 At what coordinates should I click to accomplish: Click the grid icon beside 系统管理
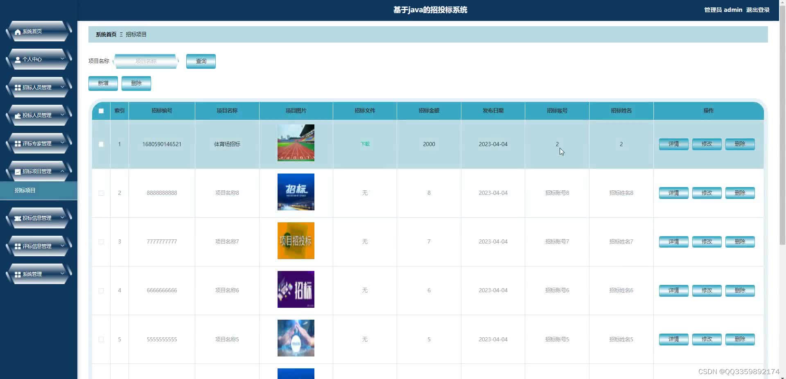click(18, 275)
